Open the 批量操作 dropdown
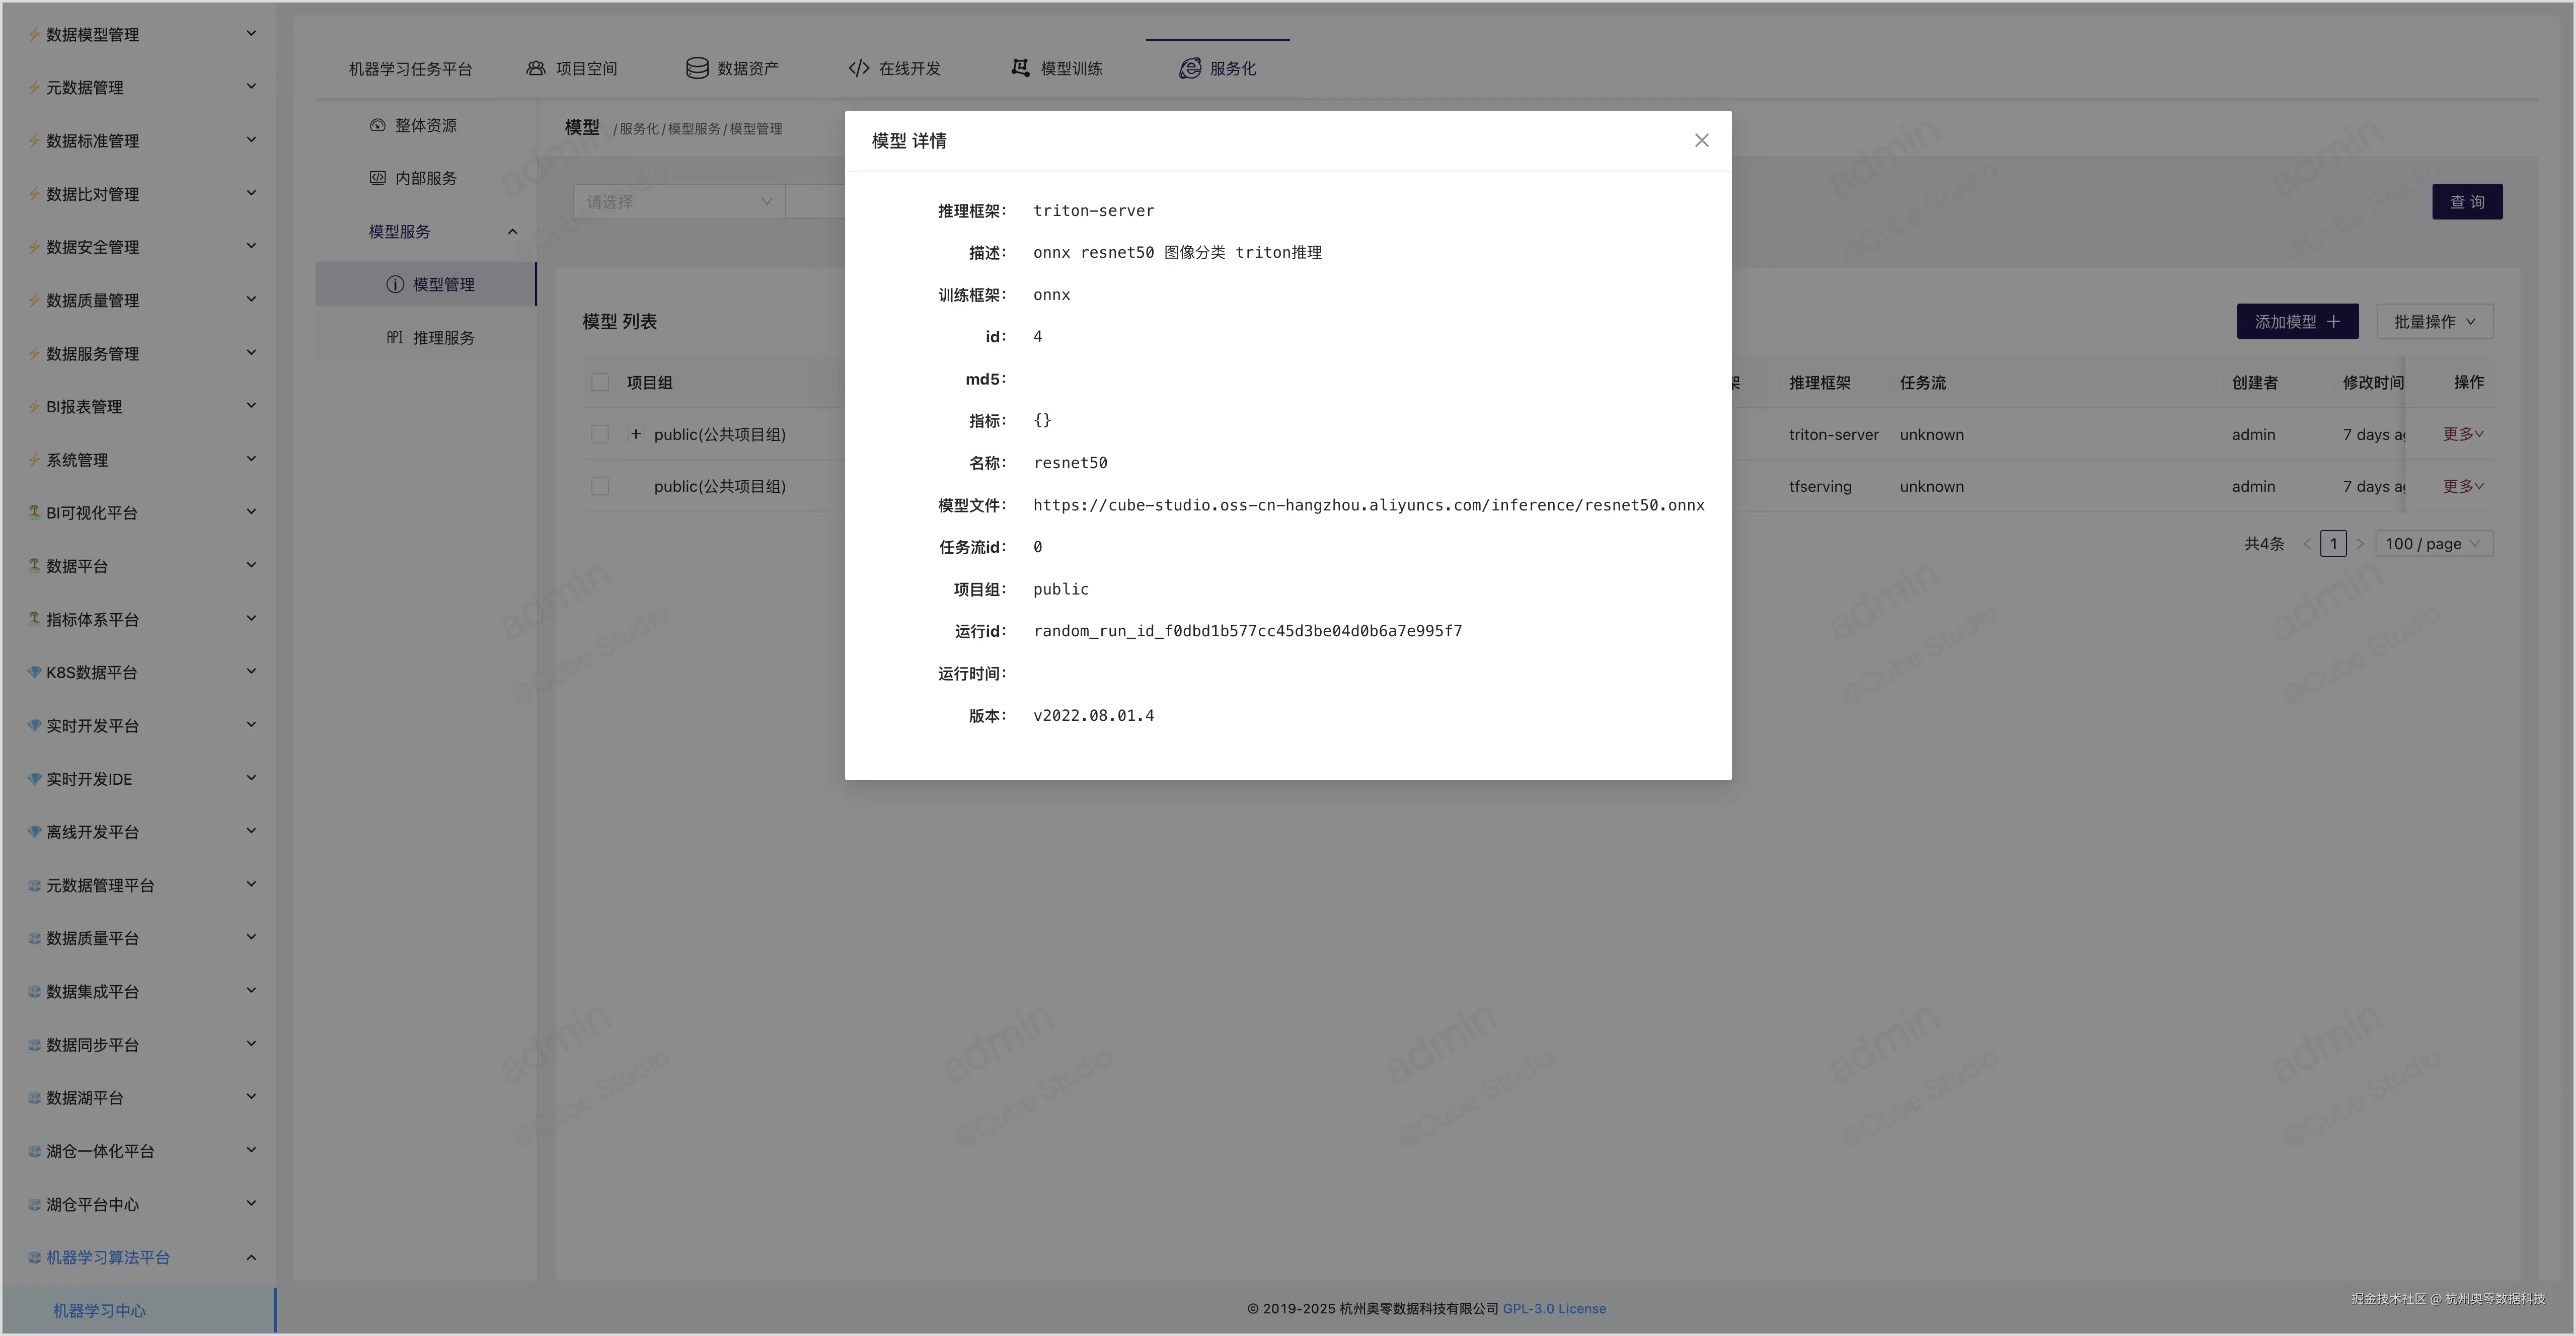This screenshot has width=2576, height=1336. (x=2434, y=321)
